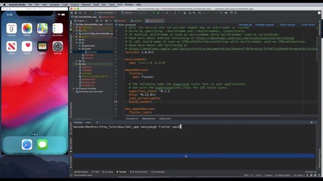Expand External Libraries node

coord(74,88)
